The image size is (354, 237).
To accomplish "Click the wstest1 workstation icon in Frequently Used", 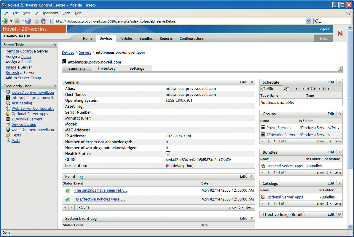I will click(8, 93).
